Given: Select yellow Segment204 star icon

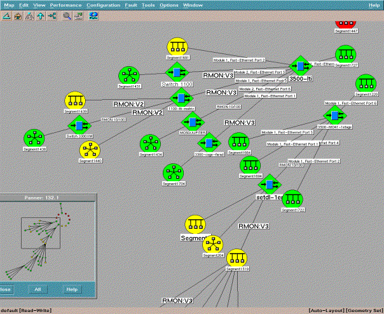Looking at the screenshot, I should (213, 245).
